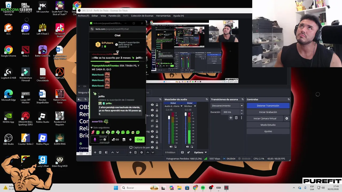Add a new source with plus icon

(x=130, y=152)
